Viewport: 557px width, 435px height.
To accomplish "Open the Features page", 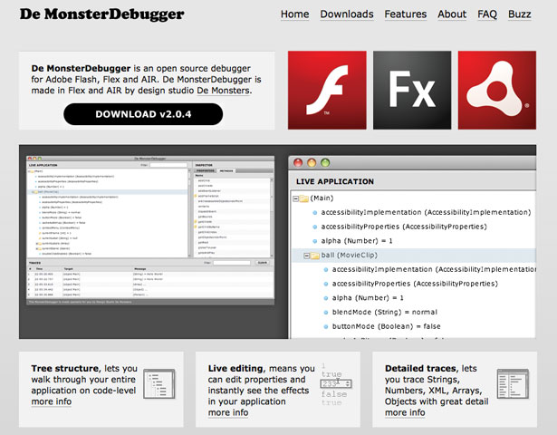I will [x=406, y=14].
